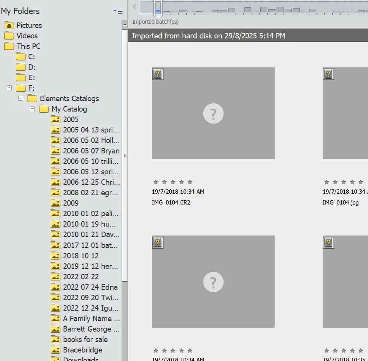Image resolution: width=368 pixels, height=361 pixels.
Task: Click the folder panel vertical scrollbar thumb
Action: point(125,155)
